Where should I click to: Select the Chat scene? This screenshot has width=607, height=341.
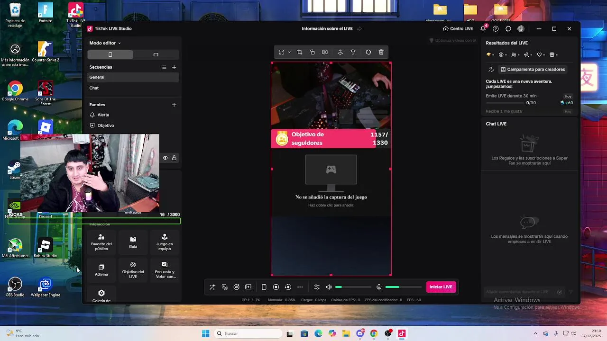[133, 88]
